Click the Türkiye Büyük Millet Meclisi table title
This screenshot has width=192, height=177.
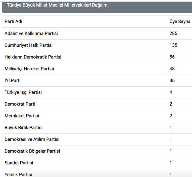coord(58,5)
